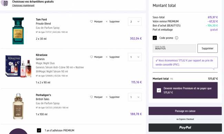The image size is (224, 134).
Task: Click the Montant total 511,67 € value
Action: point(213,79)
